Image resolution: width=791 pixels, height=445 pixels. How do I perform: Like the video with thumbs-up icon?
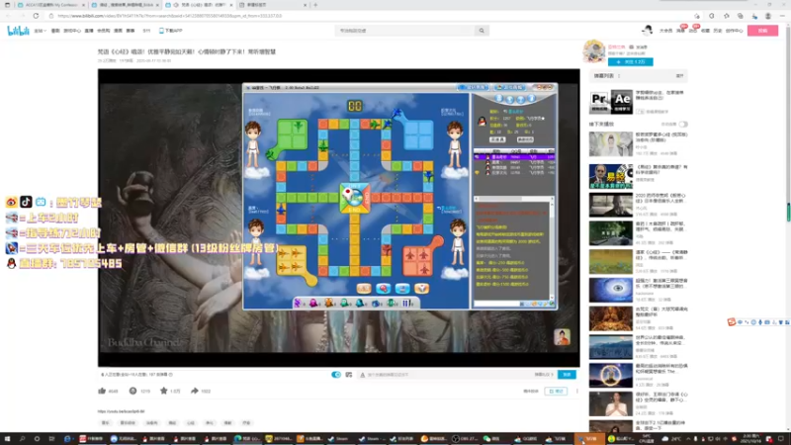point(102,391)
